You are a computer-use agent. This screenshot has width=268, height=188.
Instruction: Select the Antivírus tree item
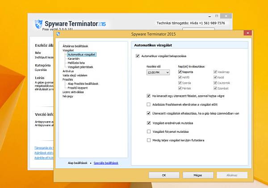pos(68,71)
